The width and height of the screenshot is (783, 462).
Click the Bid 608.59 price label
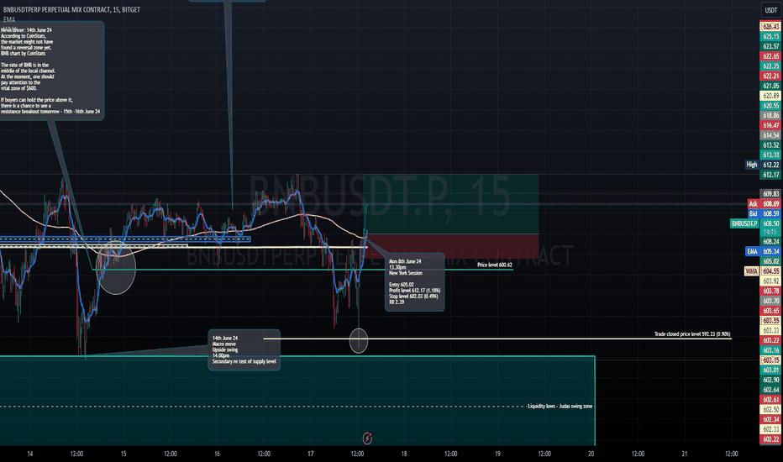(764, 213)
